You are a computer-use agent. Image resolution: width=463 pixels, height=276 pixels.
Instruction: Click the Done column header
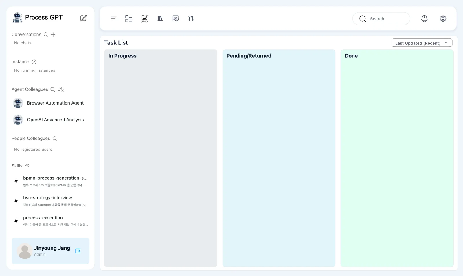click(x=351, y=56)
